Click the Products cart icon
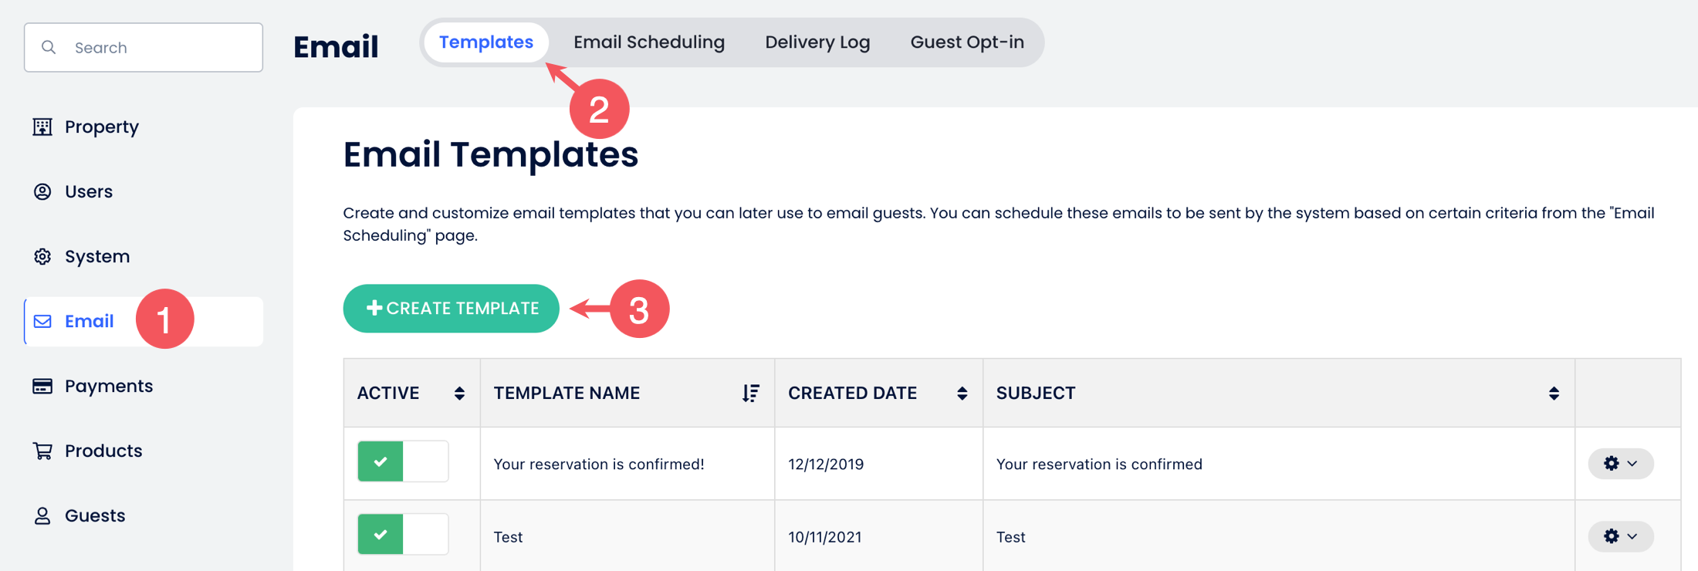The width and height of the screenshot is (1698, 571). (42, 451)
